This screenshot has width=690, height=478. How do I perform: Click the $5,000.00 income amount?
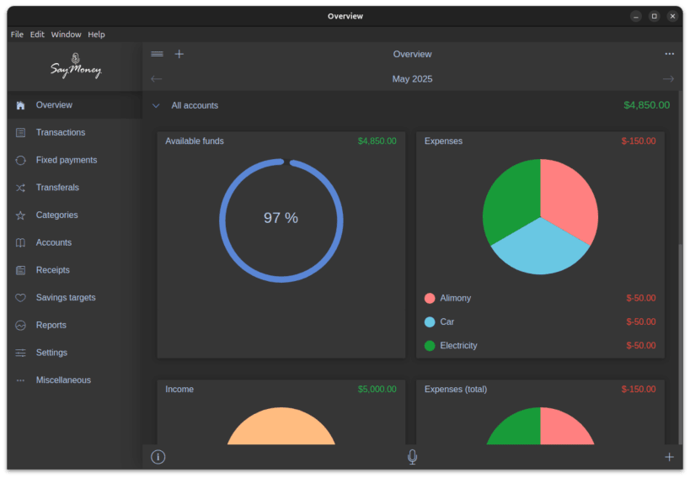click(x=377, y=390)
